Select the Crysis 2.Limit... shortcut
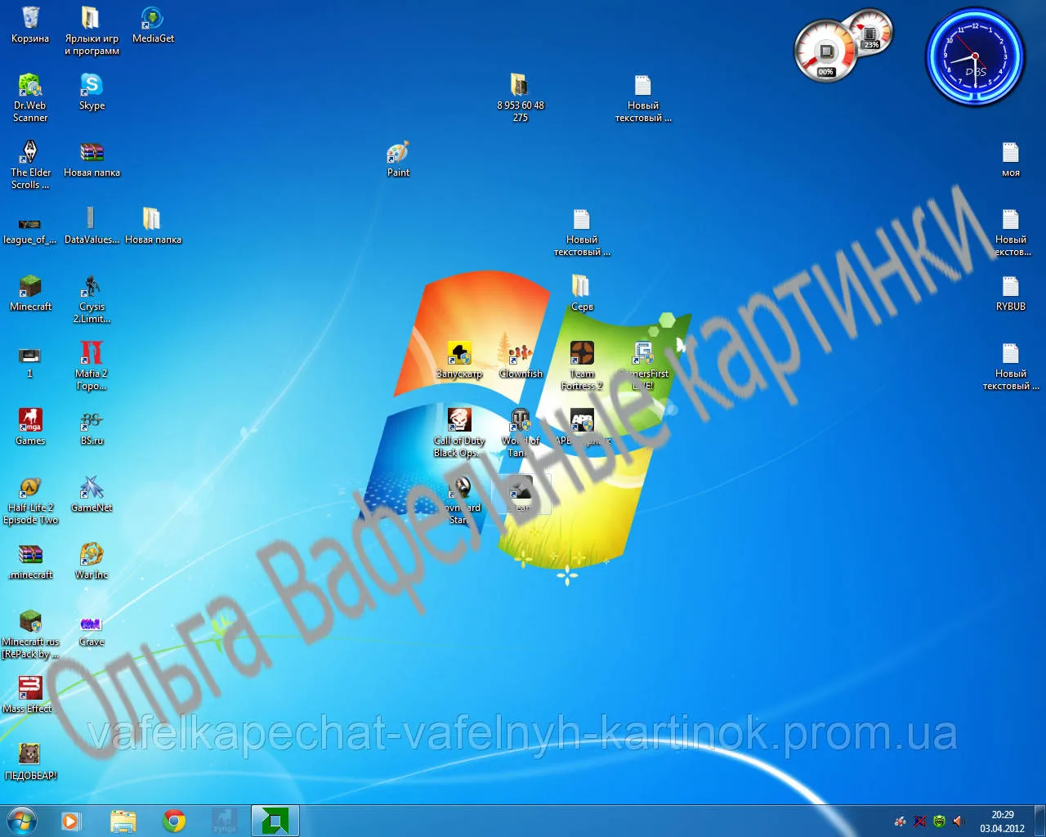The height and width of the screenshot is (837, 1046). pyautogui.click(x=92, y=299)
